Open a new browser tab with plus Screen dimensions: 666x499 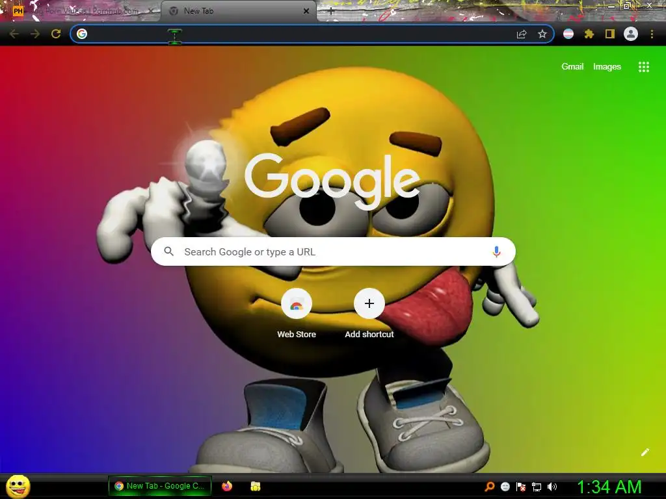(x=331, y=12)
